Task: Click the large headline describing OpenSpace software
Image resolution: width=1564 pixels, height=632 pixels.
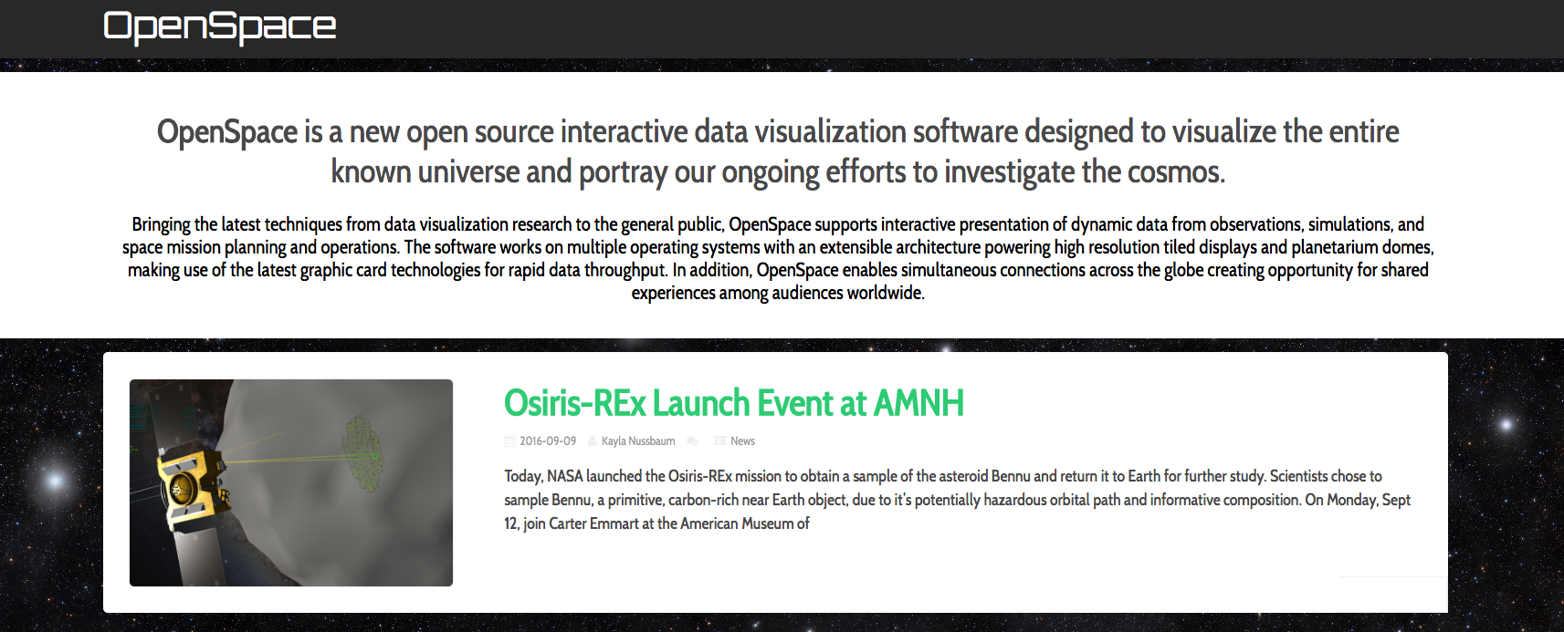Action: coord(778,151)
